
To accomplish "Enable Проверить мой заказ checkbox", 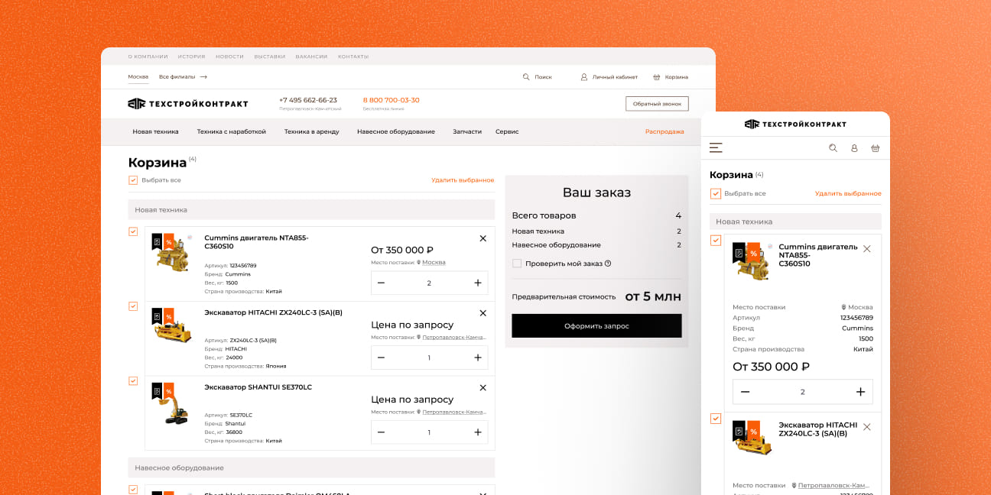I will [x=517, y=264].
